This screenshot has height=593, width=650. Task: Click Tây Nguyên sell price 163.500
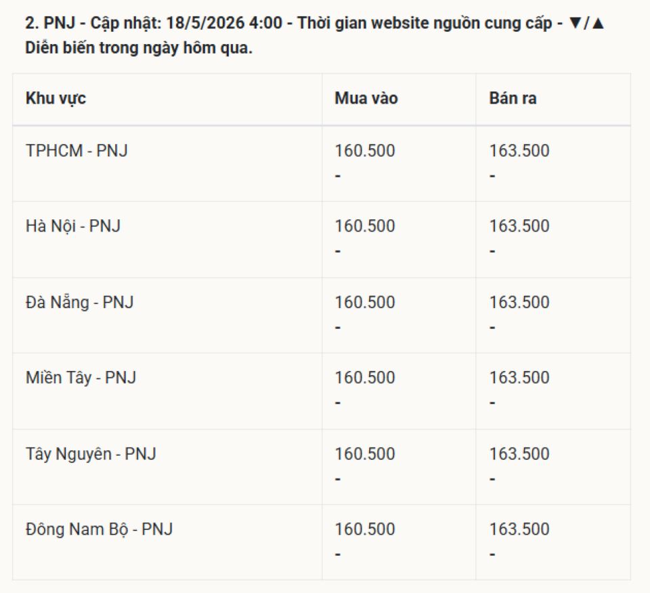point(519,454)
